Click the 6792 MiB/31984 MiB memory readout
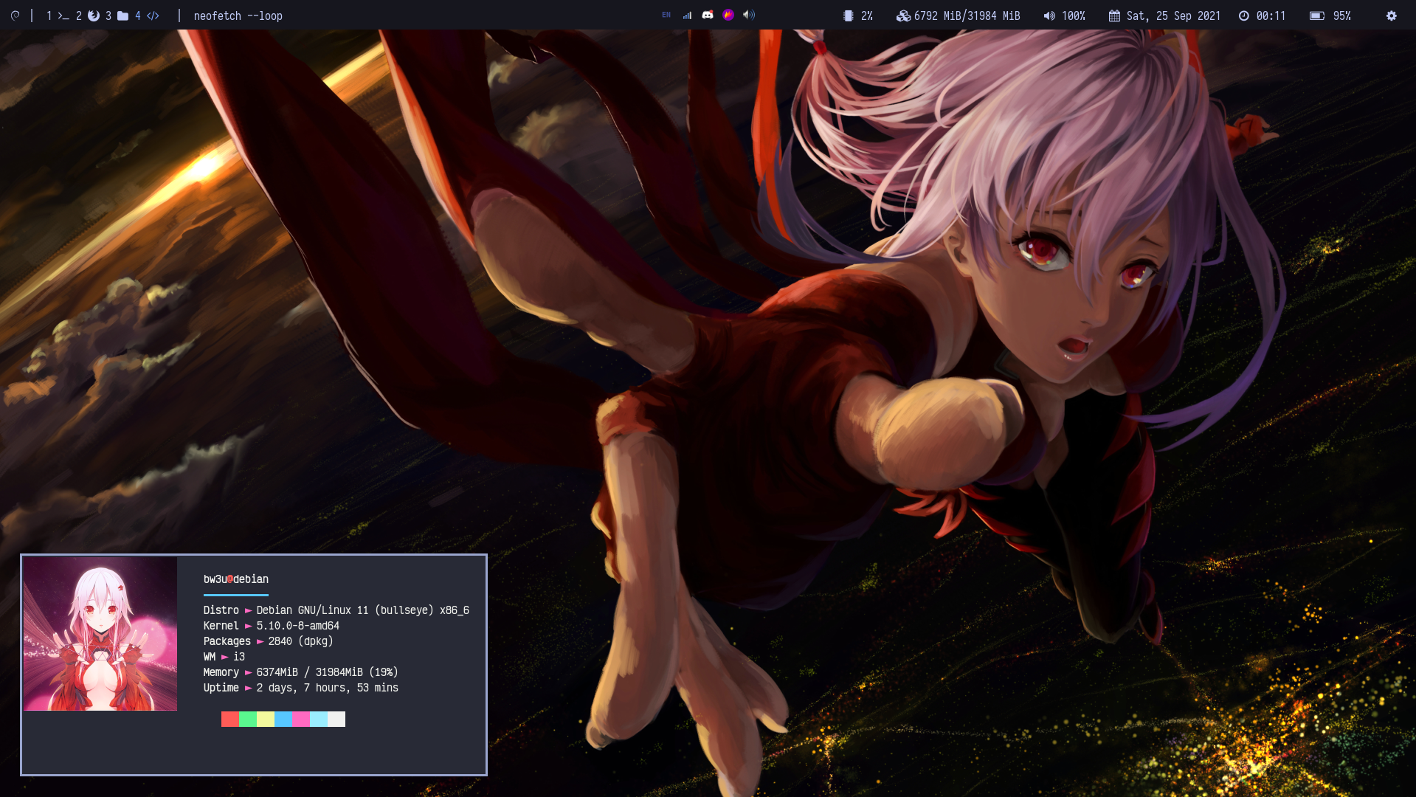 tap(967, 15)
